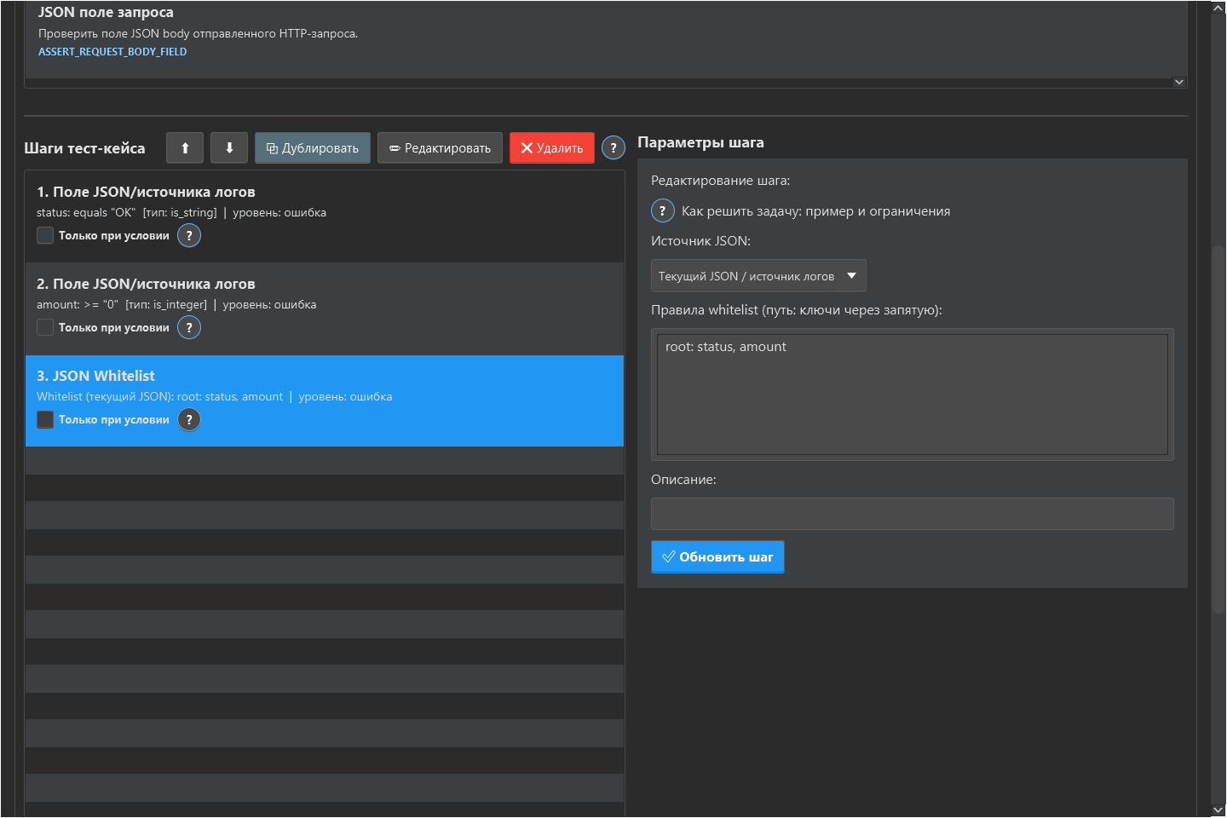The width and height of the screenshot is (1227, 818).
Task: Click the step 2 details text amount: >= "0"
Action: pyautogui.click(x=78, y=305)
